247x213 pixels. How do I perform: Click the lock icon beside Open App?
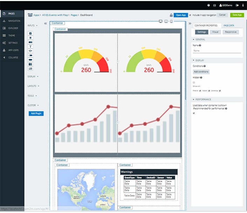(x=171, y=15)
